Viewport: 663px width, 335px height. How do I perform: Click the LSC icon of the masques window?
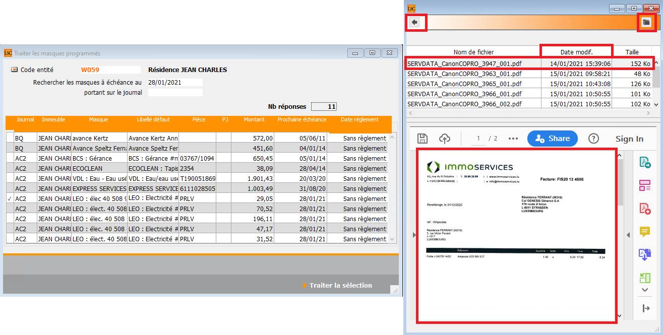pos(8,53)
